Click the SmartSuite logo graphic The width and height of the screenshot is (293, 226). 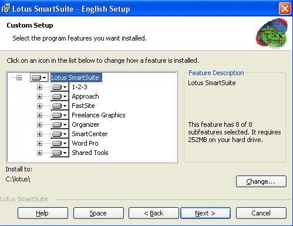(272, 33)
